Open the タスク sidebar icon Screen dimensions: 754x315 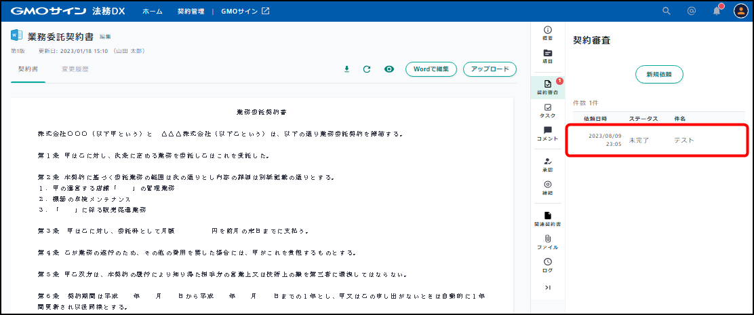pos(547,111)
